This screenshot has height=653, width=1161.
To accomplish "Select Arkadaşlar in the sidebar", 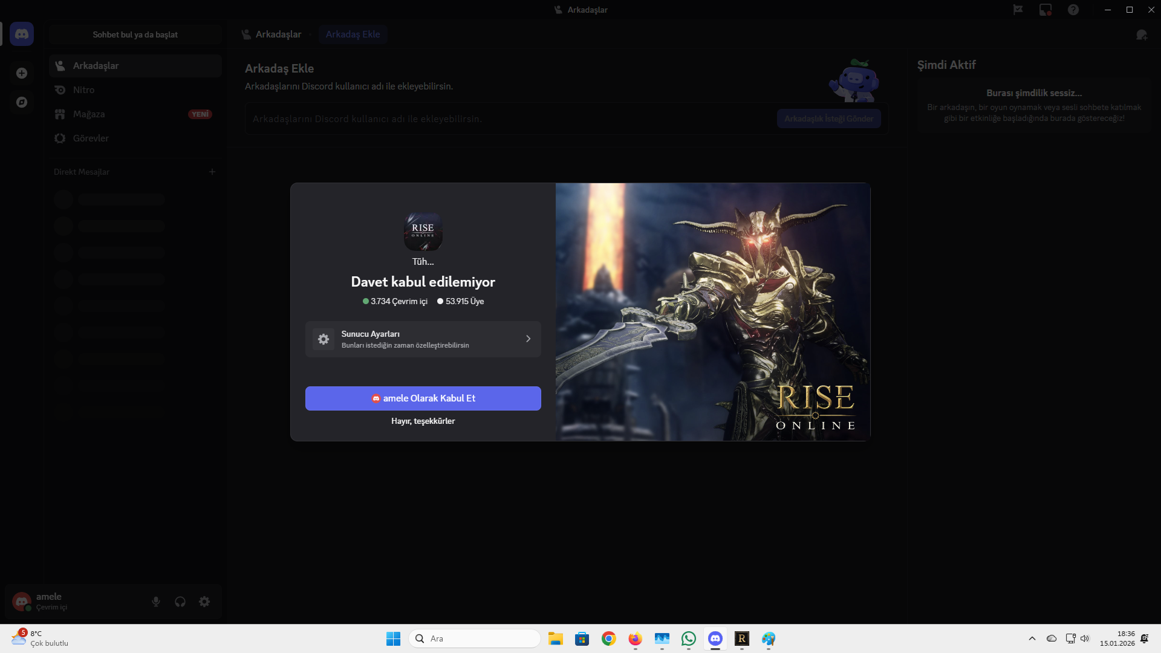I will tap(135, 66).
